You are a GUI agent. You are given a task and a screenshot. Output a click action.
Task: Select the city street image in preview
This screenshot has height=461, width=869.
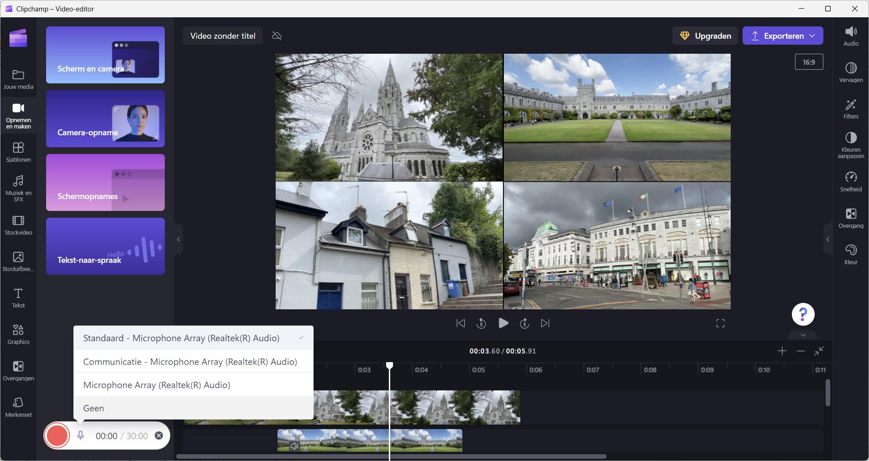point(617,246)
